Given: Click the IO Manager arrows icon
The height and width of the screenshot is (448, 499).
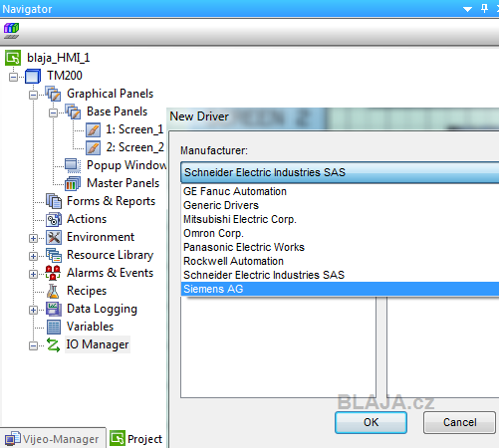Looking at the screenshot, I should point(53,344).
